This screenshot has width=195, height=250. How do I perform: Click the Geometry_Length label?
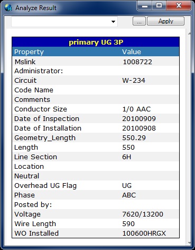pos(45,138)
